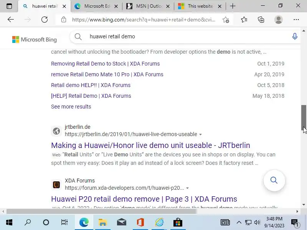Open the notification center
The height and width of the screenshot is (230, 307).
tap(295, 222)
